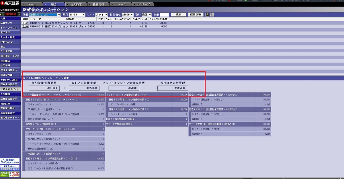
Task: Open the 取引 売建 dropdown
Action: click(150, 15)
